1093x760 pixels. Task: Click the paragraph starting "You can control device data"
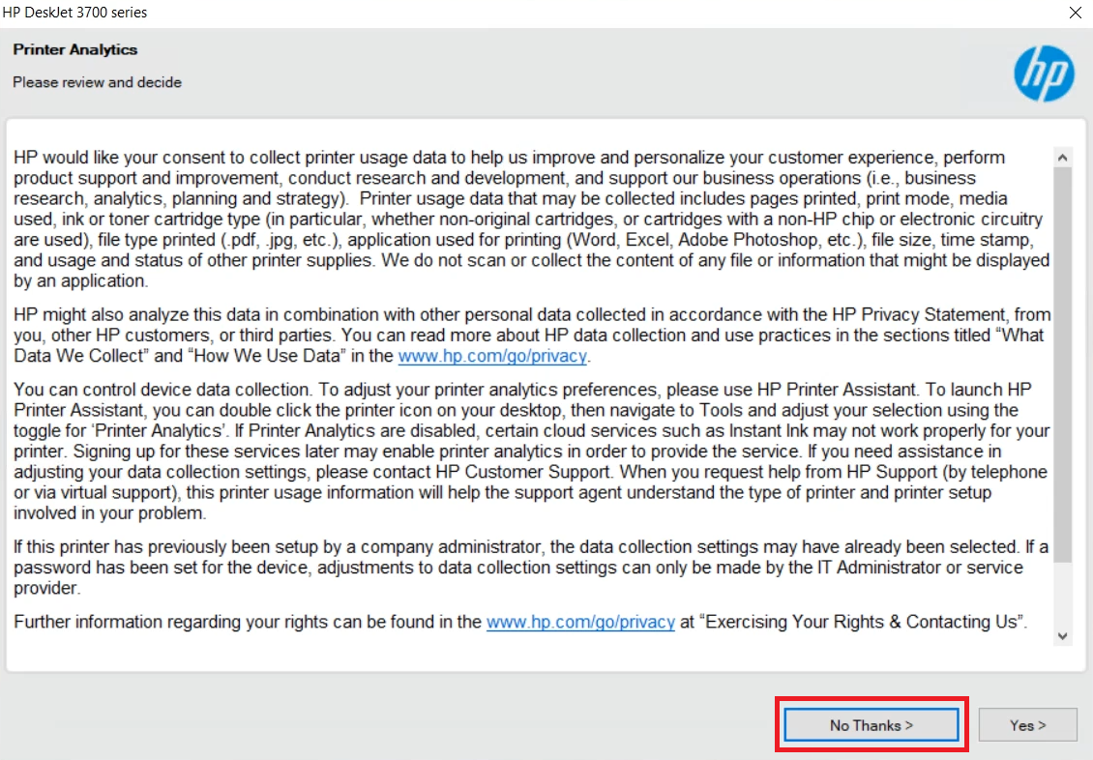click(531, 451)
